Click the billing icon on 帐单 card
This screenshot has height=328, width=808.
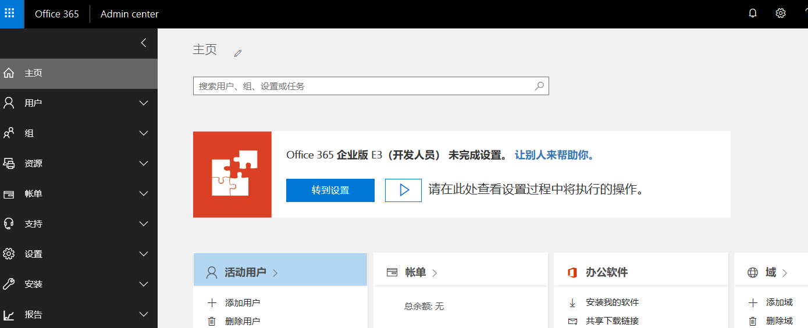click(x=392, y=272)
